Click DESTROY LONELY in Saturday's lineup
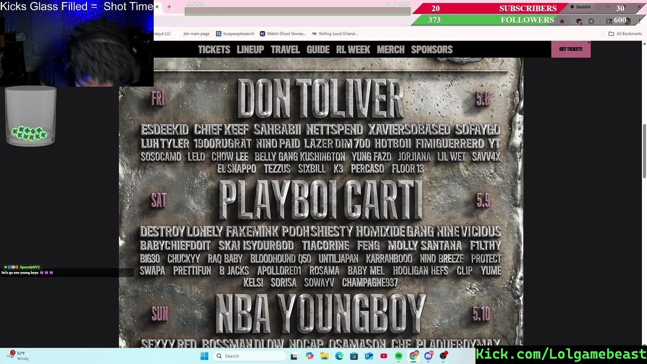The image size is (647, 364). tap(181, 232)
